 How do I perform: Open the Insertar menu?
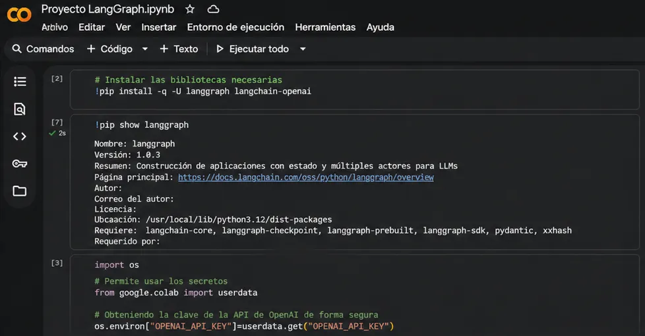pyautogui.click(x=159, y=27)
